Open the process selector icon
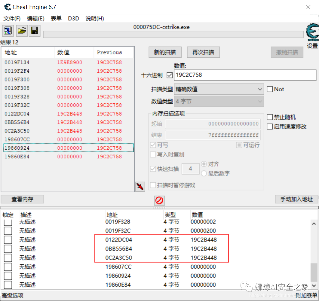The image size is (319, 301). pos(8,31)
